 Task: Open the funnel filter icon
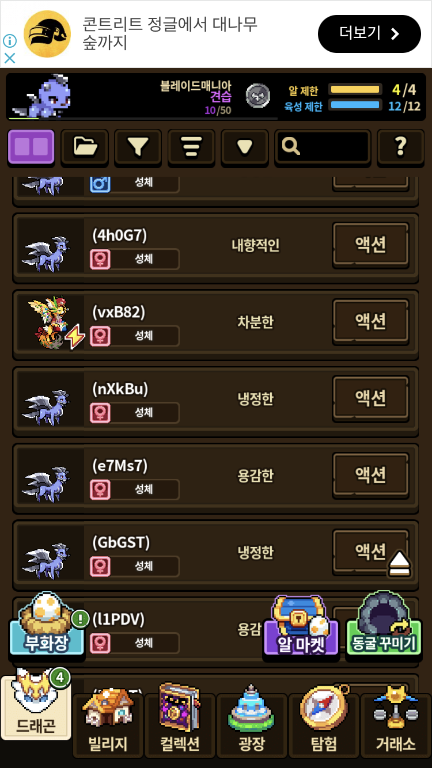[138, 147]
